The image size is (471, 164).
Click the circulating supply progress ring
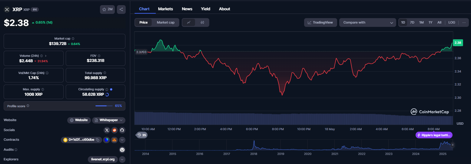coord(107,95)
